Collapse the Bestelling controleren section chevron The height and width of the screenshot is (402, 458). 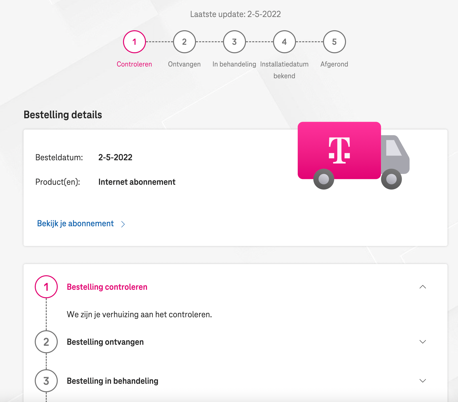[423, 287]
